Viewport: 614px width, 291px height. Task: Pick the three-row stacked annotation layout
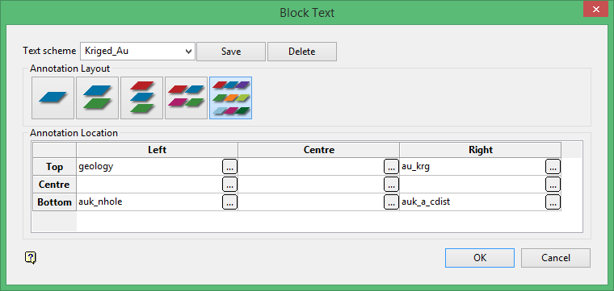[x=141, y=98]
